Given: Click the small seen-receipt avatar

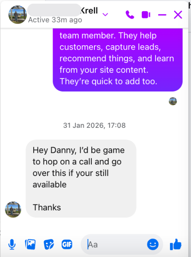Looking at the screenshot, I should pos(173,101).
